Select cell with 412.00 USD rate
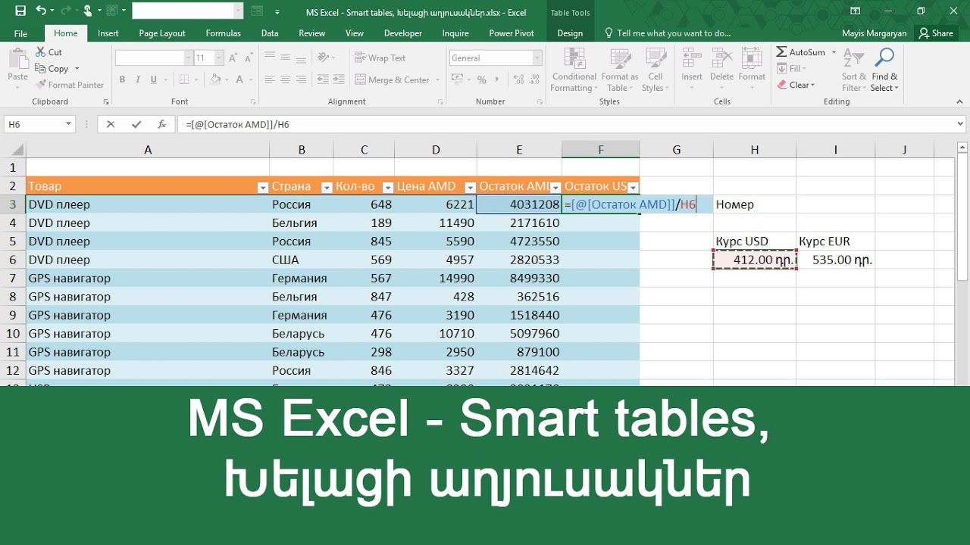Viewport: 970px width, 545px height. pyautogui.click(x=755, y=260)
